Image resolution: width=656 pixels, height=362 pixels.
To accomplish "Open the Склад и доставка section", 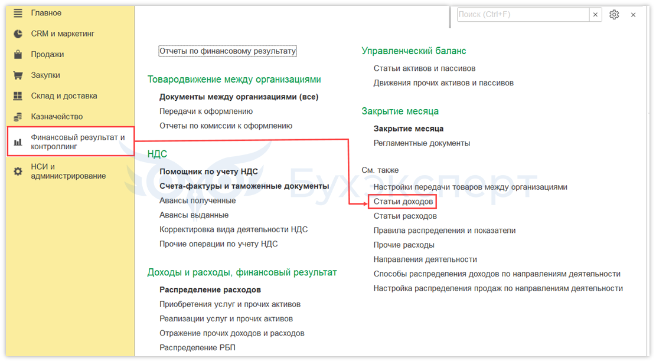I will pos(64,96).
